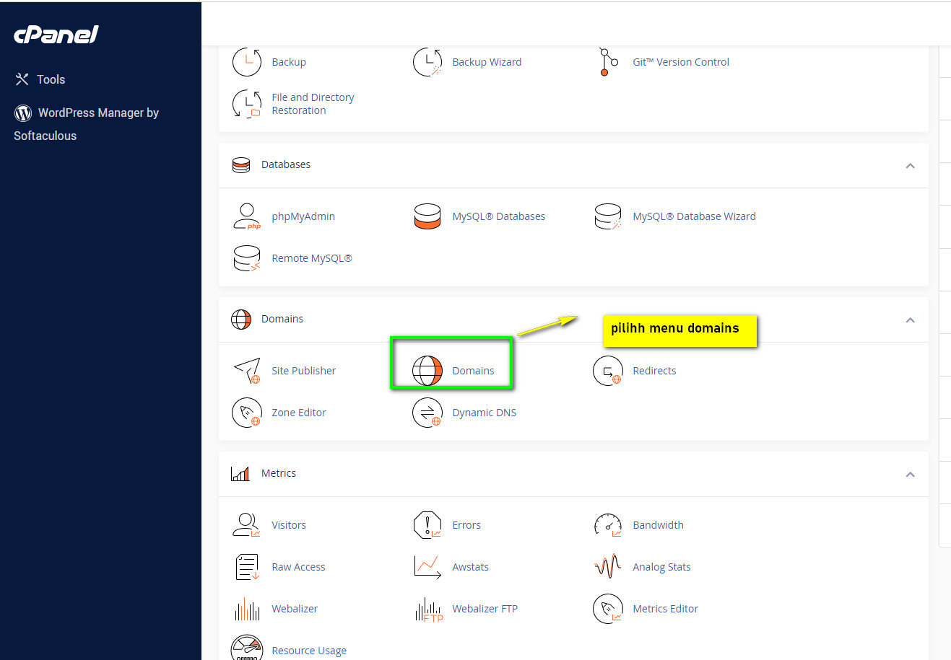Go to File and Directory Restoration

click(x=313, y=104)
